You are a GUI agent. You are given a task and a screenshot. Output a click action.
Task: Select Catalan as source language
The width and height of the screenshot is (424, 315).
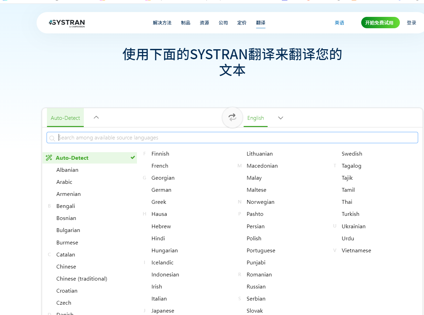click(66, 254)
